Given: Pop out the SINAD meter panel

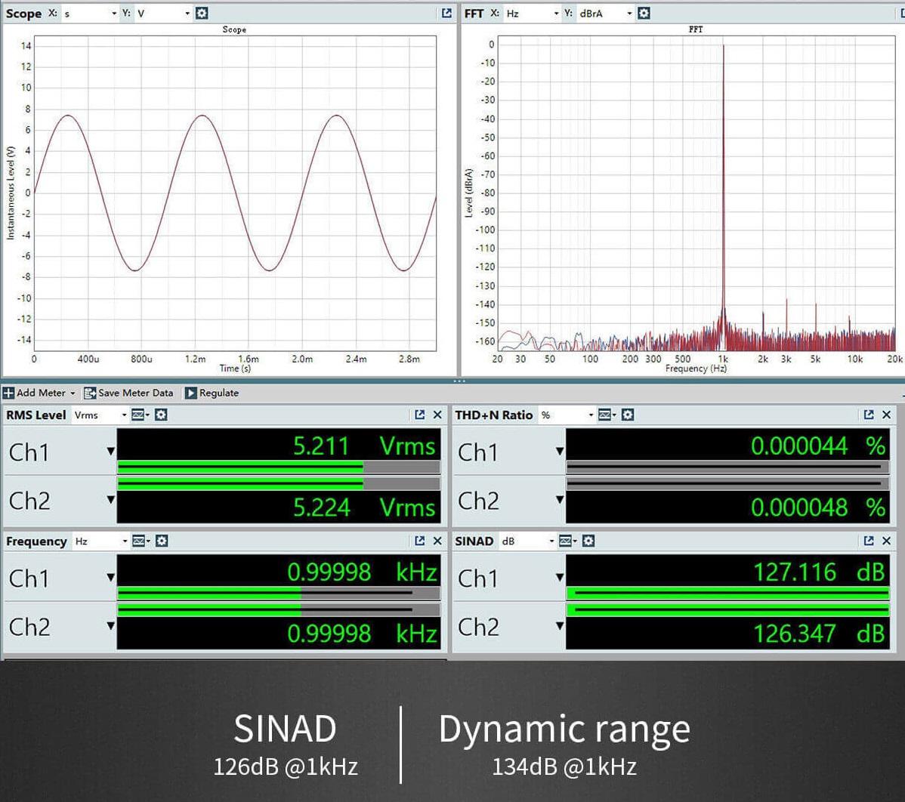Looking at the screenshot, I should click(869, 541).
